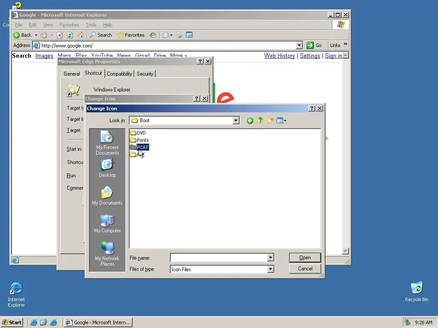This screenshot has width=438, height=328.
Task: Open My Network Places in places bar
Action: coord(107,253)
